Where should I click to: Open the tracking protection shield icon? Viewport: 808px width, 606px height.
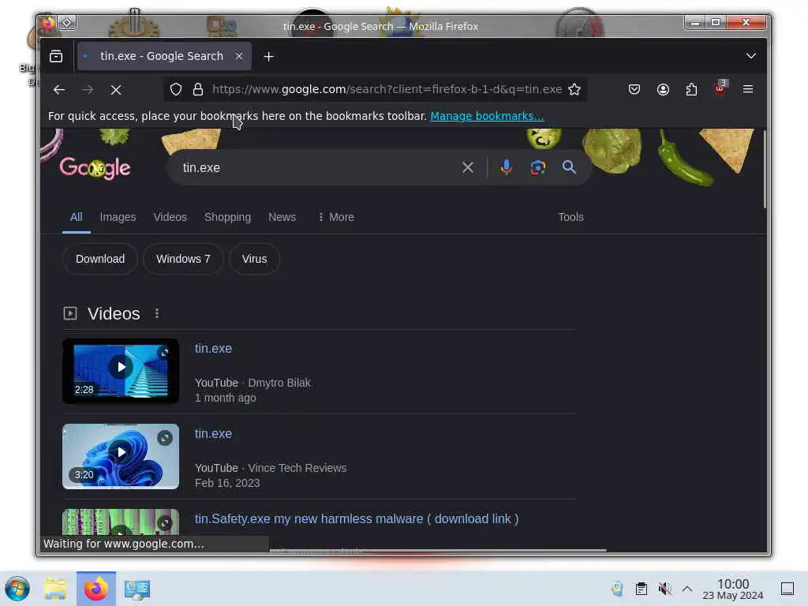176,90
